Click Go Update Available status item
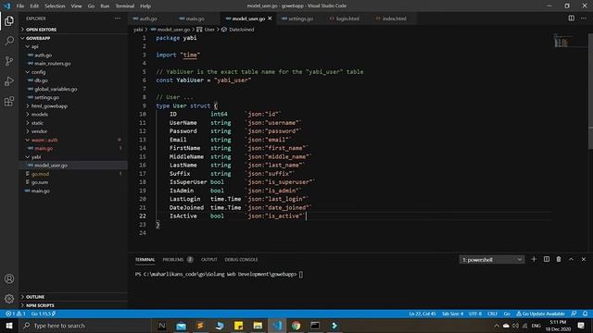The image size is (593, 333). (540, 314)
